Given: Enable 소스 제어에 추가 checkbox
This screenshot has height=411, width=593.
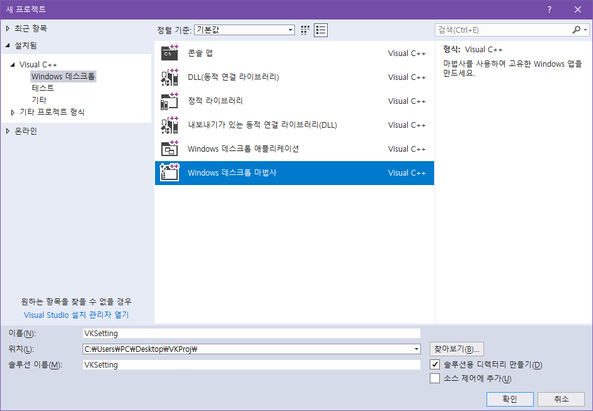Looking at the screenshot, I should (x=435, y=378).
